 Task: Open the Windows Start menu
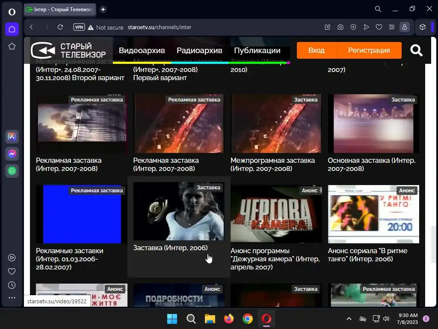(x=172, y=319)
